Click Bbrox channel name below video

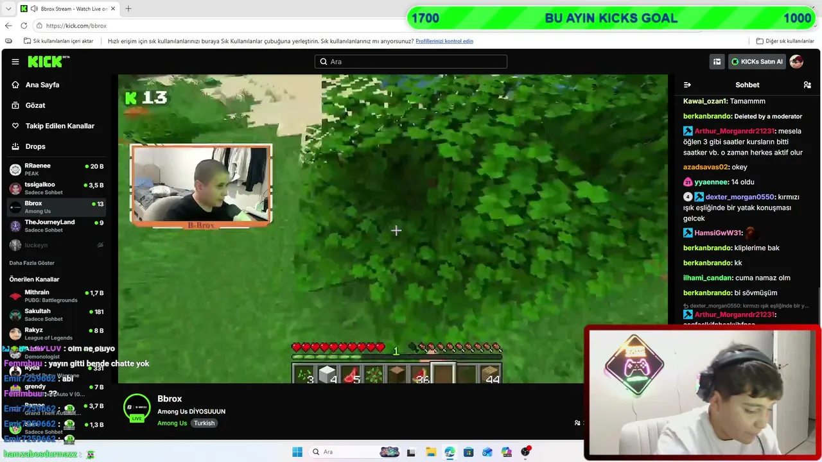coord(170,399)
